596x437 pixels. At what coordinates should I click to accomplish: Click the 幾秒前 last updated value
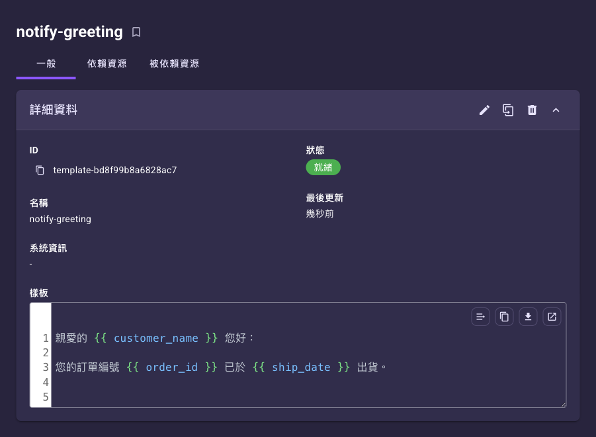pos(320,214)
